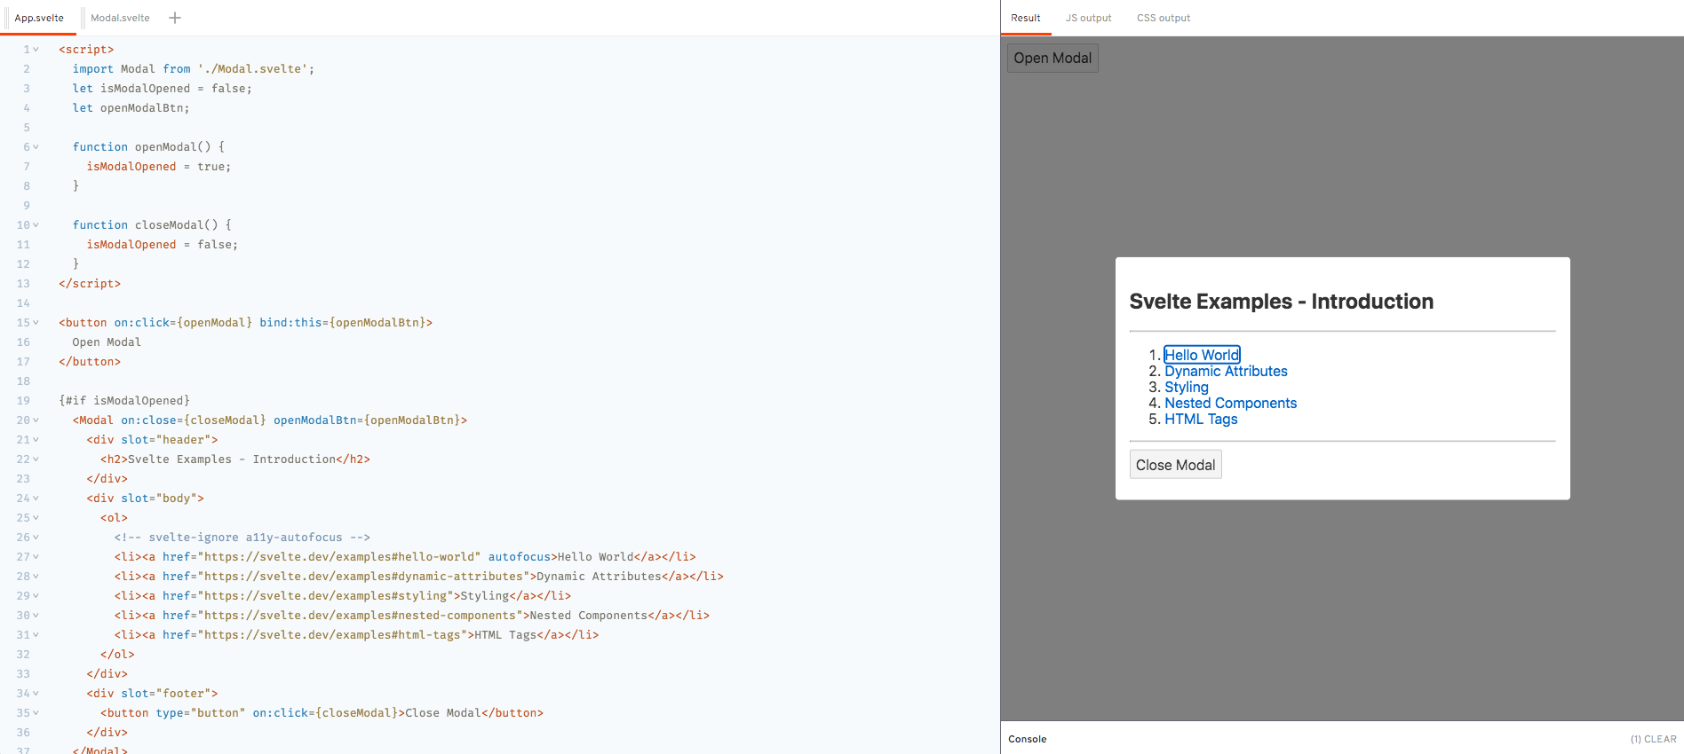
Task: Collapse the Modal element fold at line 20
Action: [36, 420]
